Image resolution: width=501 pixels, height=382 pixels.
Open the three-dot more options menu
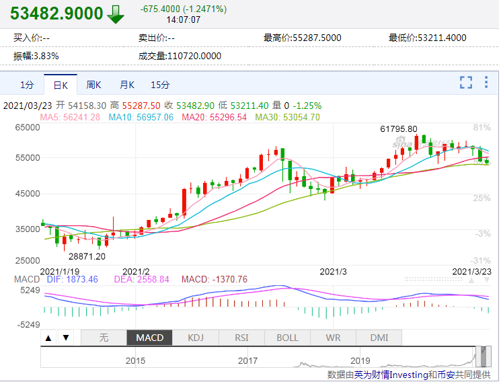[487, 83]
